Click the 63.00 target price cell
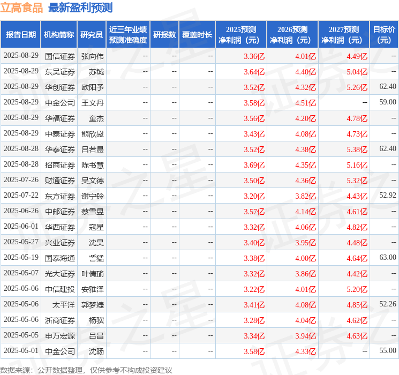399x375 pixels. coord(387,258)
